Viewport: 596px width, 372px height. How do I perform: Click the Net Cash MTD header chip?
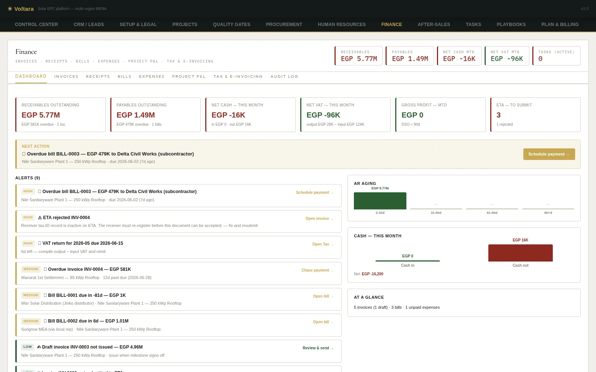coord(459,56)
